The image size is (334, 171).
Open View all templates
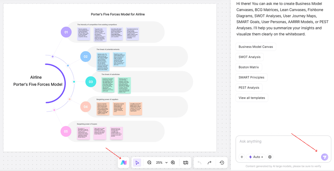252,98
